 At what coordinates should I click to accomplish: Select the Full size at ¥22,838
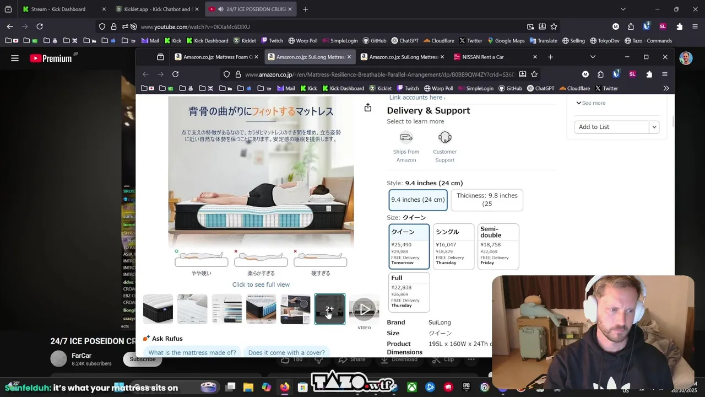click(409, 292)
